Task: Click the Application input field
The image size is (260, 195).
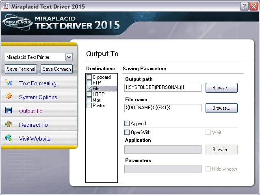Action: 163,149
